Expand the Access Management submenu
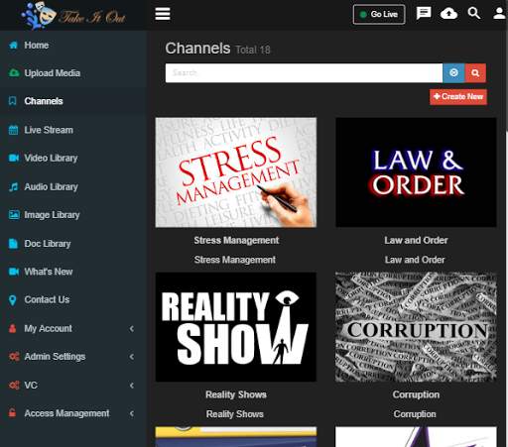508x447 pixels. (73, 413)
